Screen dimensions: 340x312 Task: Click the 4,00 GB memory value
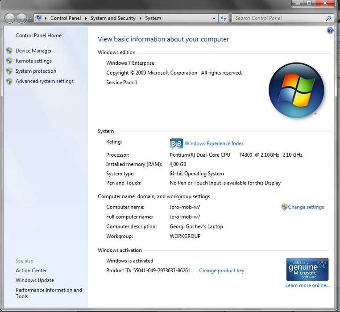pos(178,164)
